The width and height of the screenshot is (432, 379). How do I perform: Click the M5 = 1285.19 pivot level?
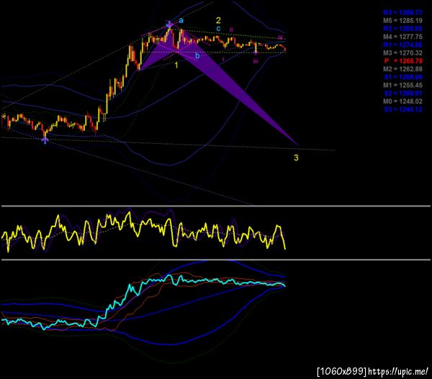click(402, 21)
